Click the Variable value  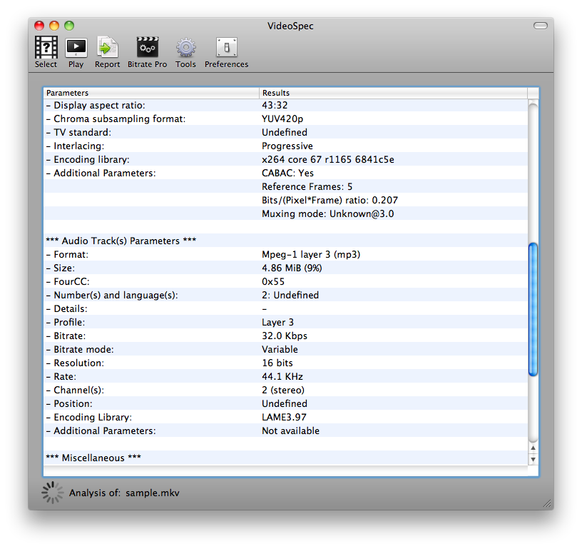click(x=280, y=349)
